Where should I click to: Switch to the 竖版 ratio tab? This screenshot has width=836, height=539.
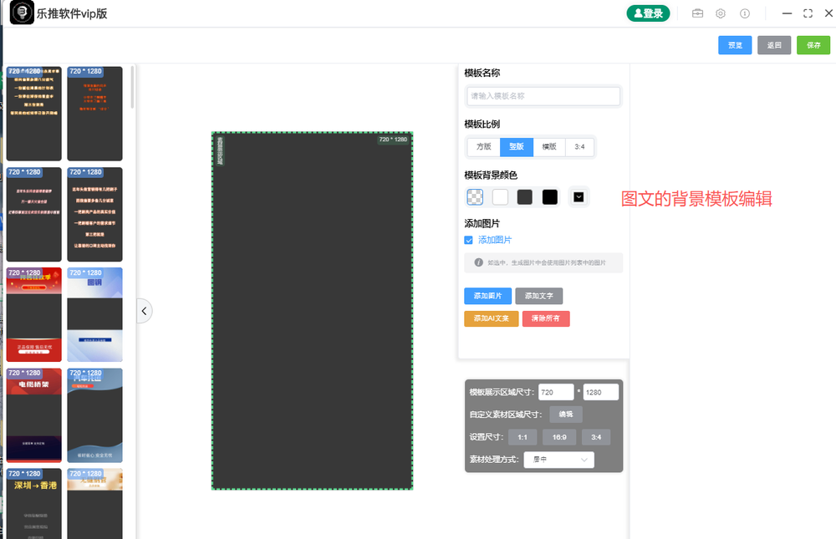click(516, 146)
